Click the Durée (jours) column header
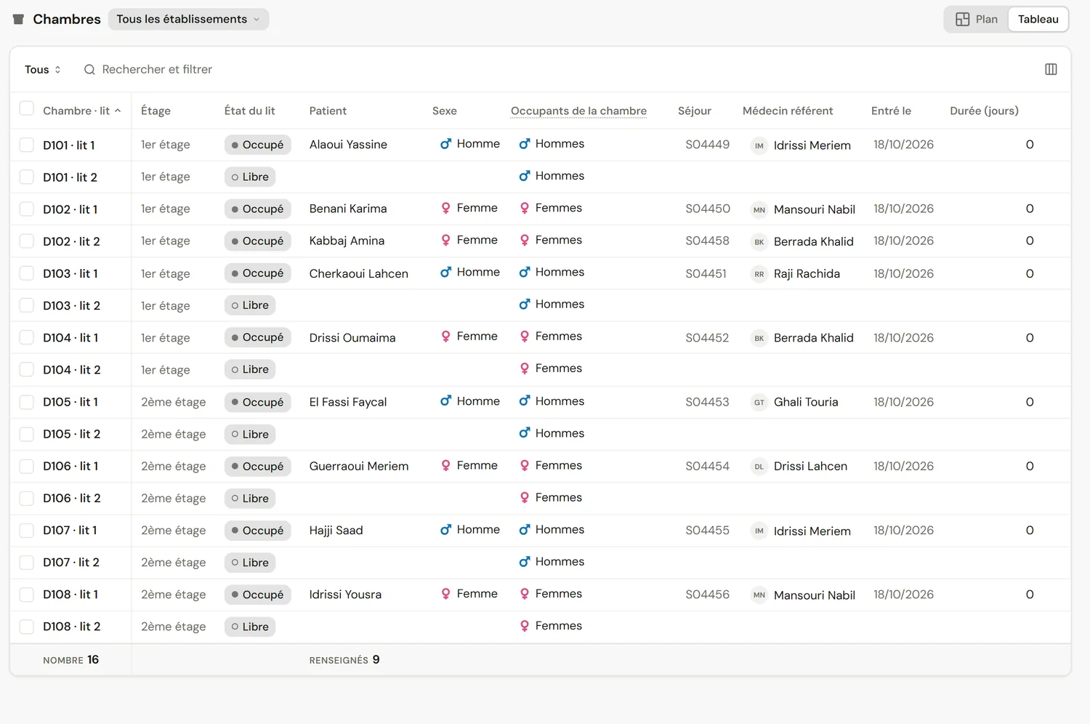 pyautogui.click(x=984, y=110)
